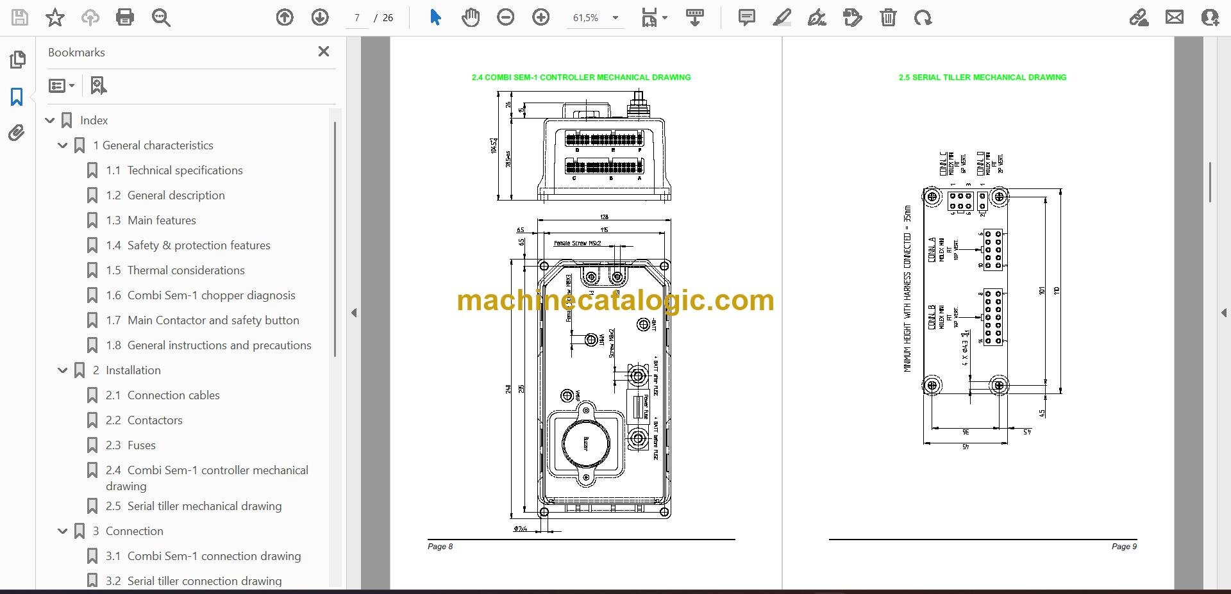The width and height of the screenshot is (1231, 594).
Task: Click the page number input field
Action: (357, 18)
